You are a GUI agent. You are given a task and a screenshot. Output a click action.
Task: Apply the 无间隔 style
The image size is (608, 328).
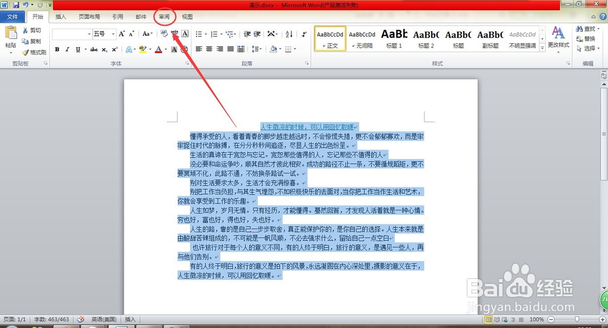click(362, 39)
